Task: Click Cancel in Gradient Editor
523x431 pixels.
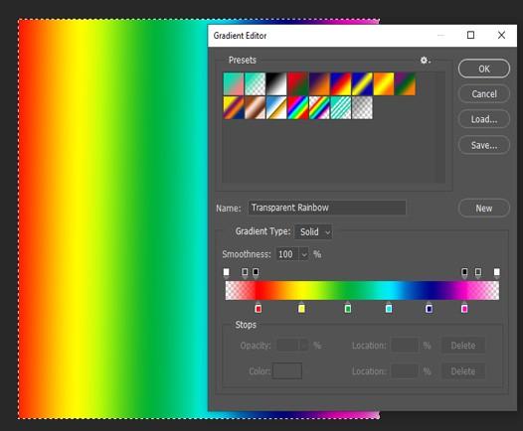Action: pos(484,94)
